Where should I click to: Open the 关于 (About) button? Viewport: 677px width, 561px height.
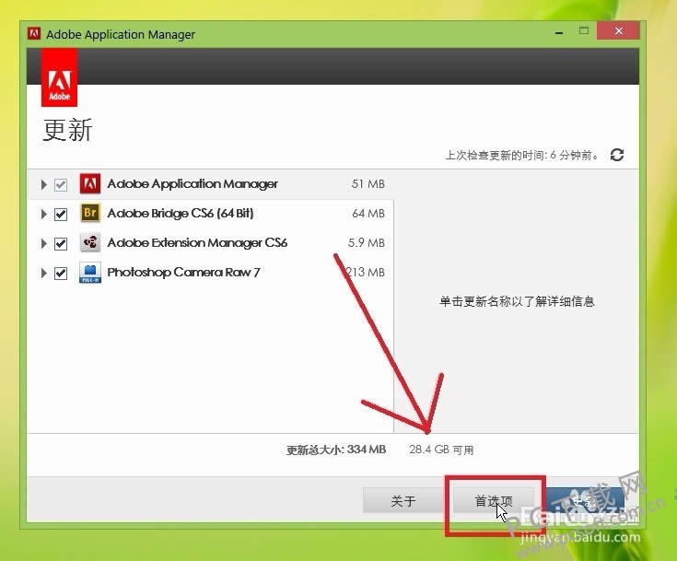[403, 500]
